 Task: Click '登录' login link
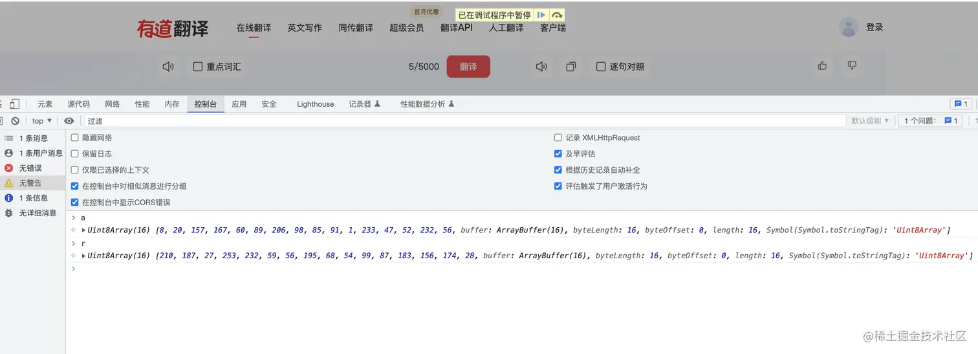pyautogui.click(x=875, y=27)
